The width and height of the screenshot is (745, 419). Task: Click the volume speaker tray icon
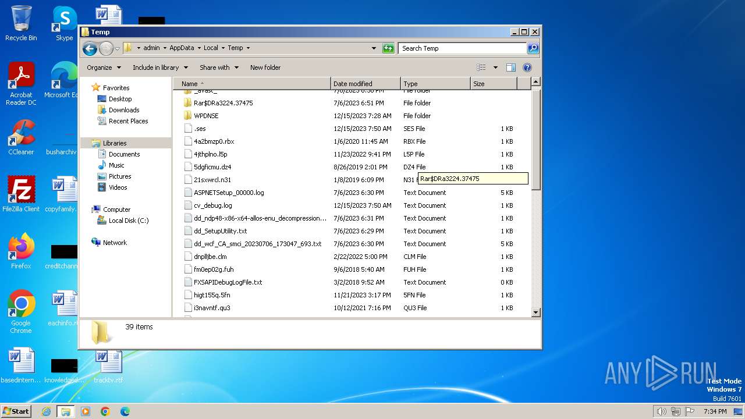coord(661,411)
